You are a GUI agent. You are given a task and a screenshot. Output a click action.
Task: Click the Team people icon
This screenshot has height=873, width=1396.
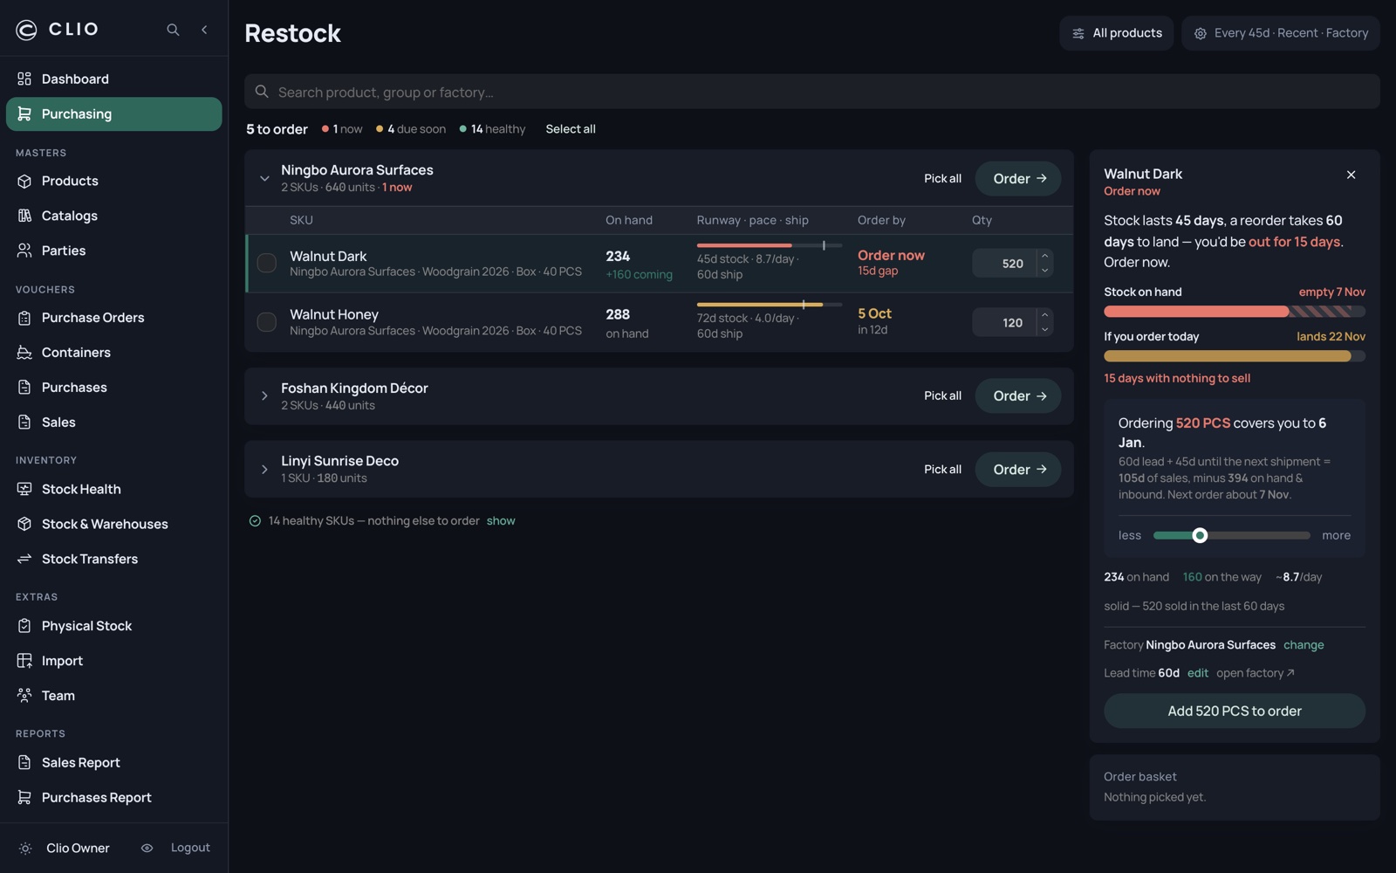click(x=24, y=696)
